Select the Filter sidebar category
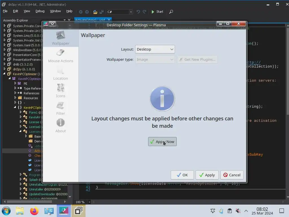 [x=61, y=109]
